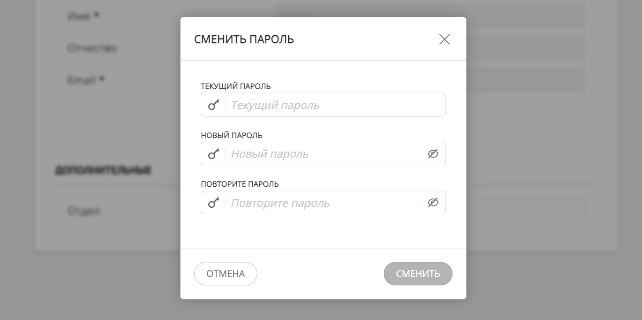The width and height of the screenshot is (642, 320).
Task: Click the key icon beside the current password field
Action: (213, 104)
